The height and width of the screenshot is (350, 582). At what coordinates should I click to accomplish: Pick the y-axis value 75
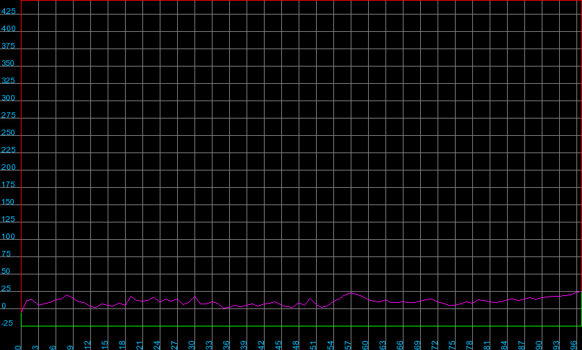(6, 254)
